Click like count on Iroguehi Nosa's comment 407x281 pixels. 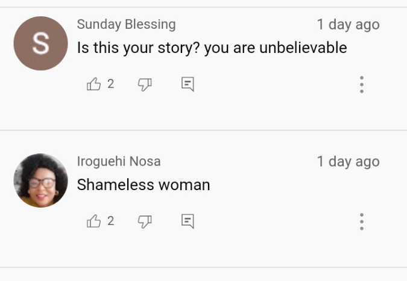coord(111,221)
